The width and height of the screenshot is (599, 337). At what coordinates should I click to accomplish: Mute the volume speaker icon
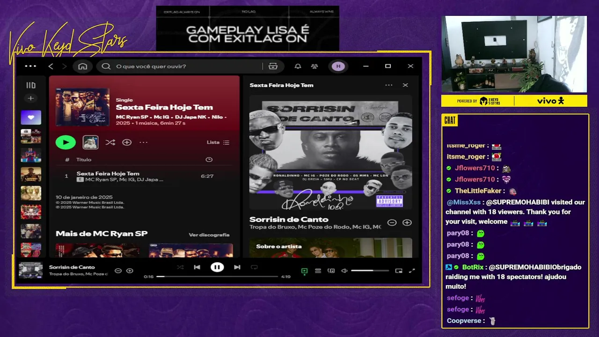point(344,271)
